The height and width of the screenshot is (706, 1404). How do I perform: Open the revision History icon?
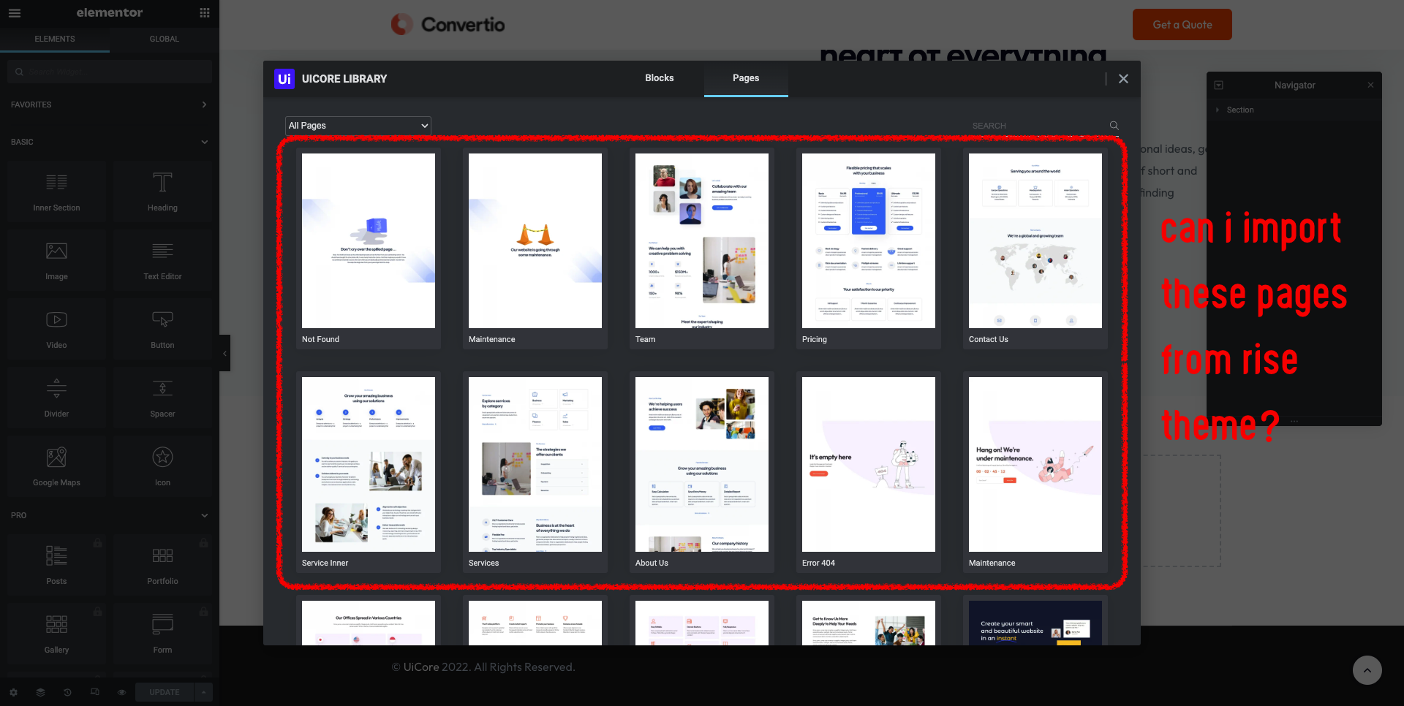tap(67, 692)
